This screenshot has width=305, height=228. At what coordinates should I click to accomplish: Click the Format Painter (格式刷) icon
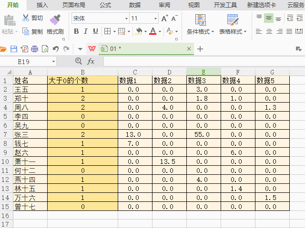pos(55,19)
